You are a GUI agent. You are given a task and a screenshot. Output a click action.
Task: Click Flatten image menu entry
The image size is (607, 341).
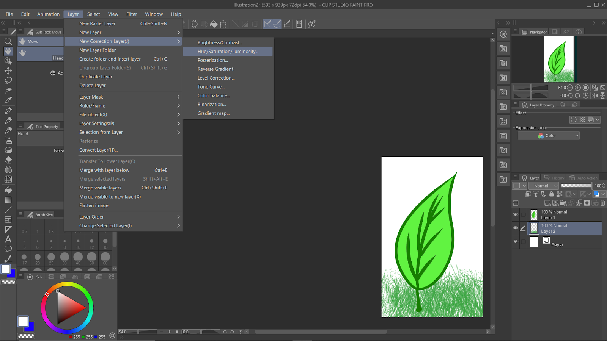coord(123,206)
